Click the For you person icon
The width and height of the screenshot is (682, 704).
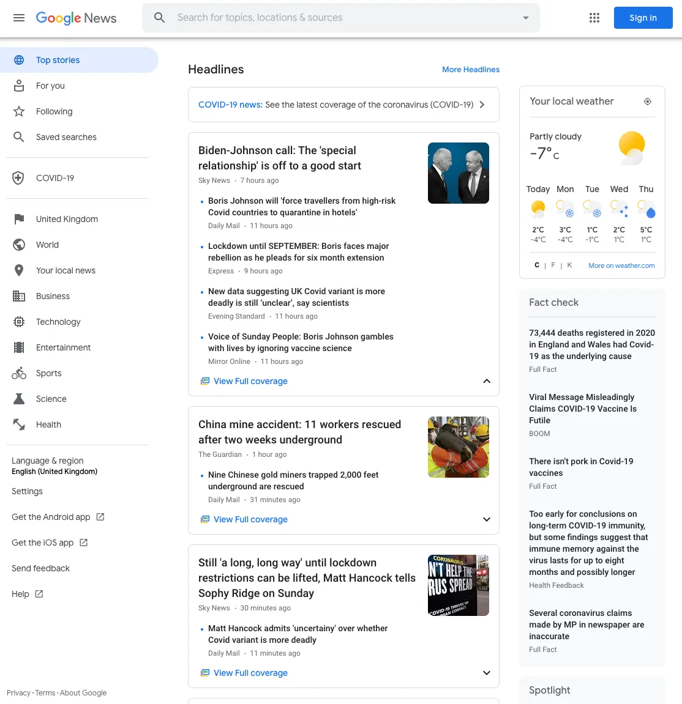coord(19,86)
